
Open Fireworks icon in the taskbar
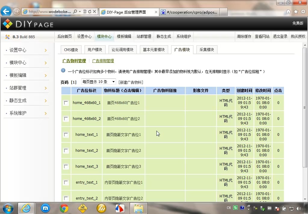click(101, 208)
